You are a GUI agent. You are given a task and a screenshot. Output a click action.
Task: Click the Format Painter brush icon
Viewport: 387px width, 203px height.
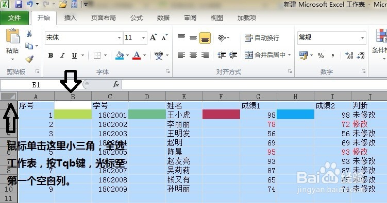pos(29,59)
